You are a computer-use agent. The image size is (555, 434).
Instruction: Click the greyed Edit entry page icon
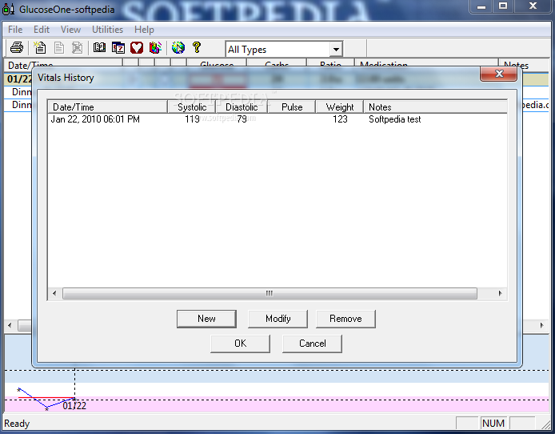click(58, 47)
